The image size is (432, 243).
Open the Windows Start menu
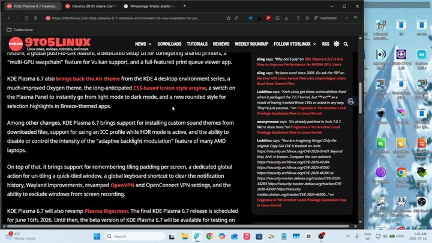coord(97,236)
